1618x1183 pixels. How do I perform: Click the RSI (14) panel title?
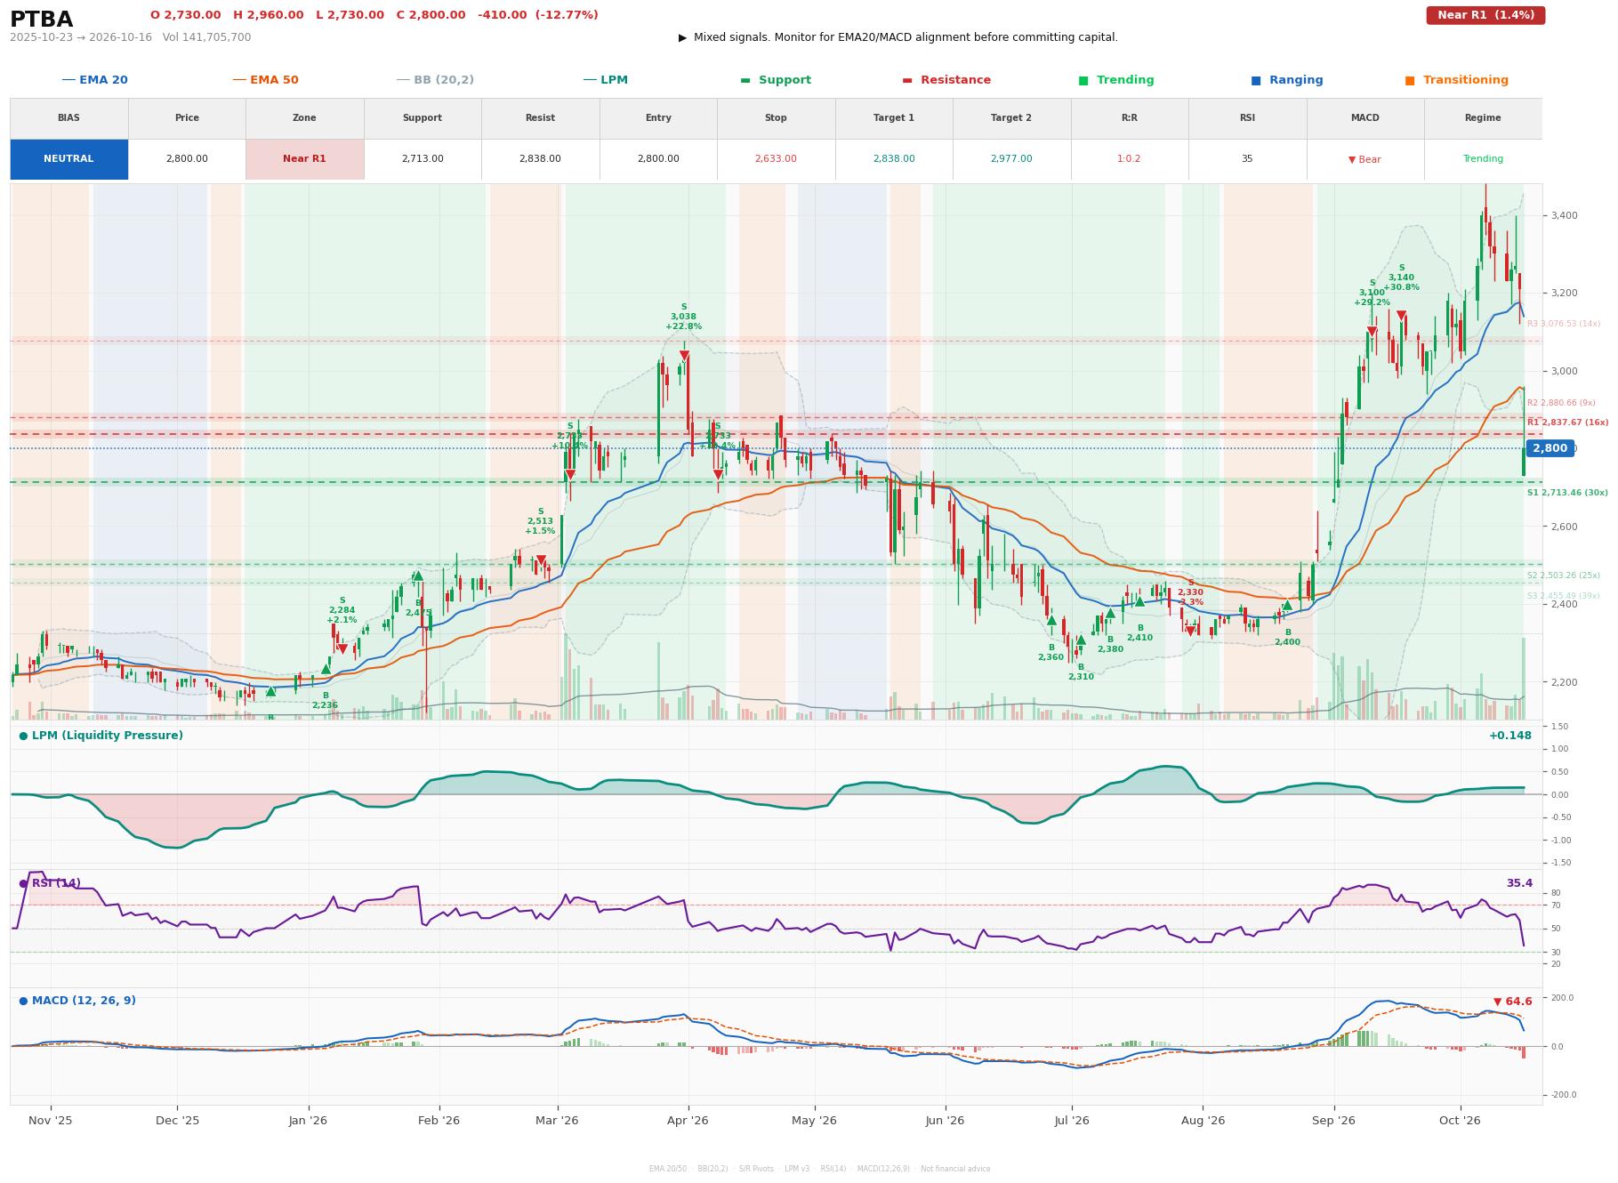50,883
